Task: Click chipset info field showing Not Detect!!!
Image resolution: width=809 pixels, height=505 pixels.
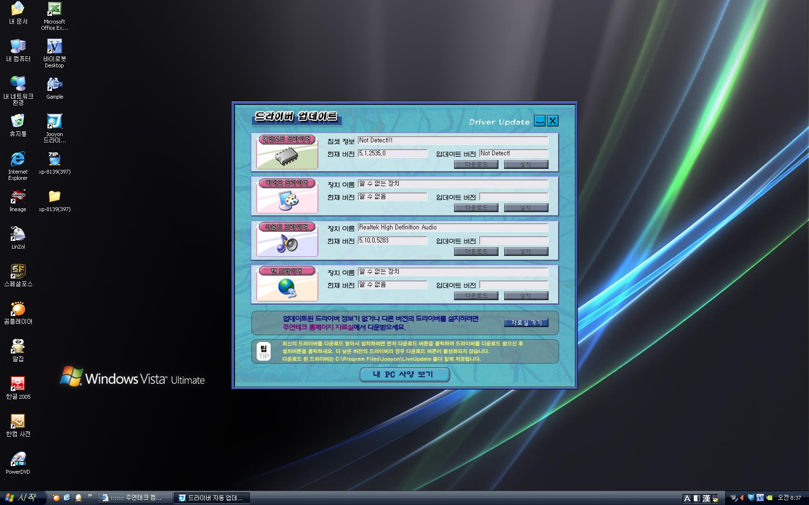Action: 453,140
